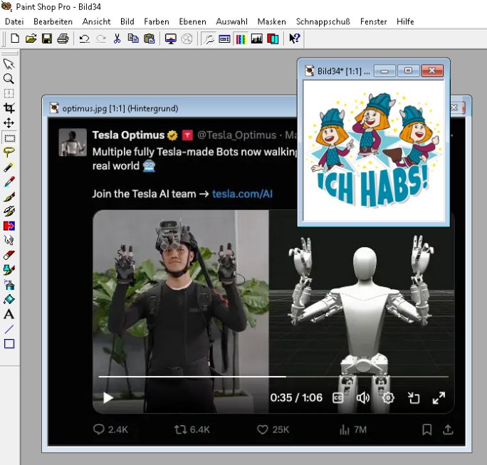
Task: Select the Crop tool
Action: [9, 108]
